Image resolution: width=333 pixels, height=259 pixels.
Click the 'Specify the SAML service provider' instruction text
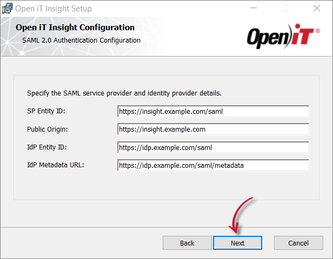(124, 93)
